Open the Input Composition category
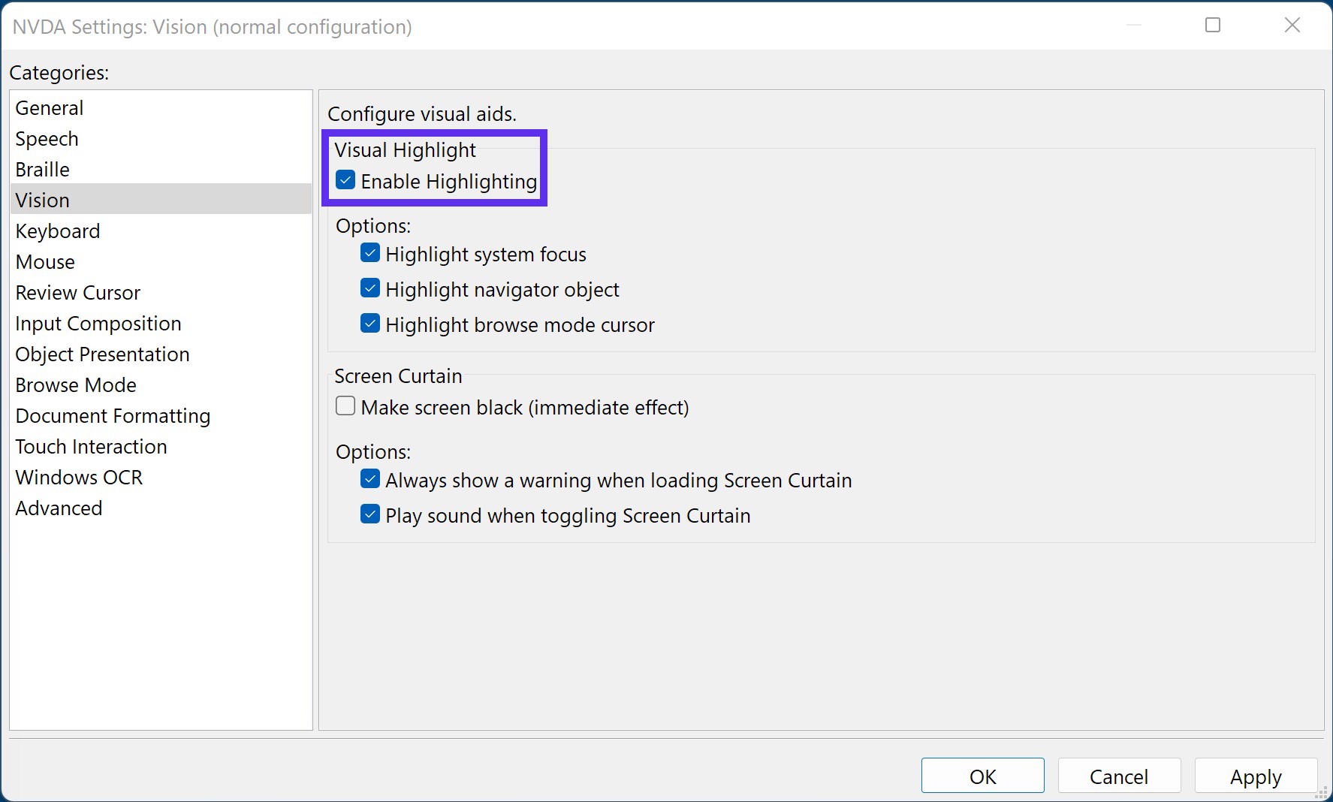The image size is (1333, 802). coord(98,323)
